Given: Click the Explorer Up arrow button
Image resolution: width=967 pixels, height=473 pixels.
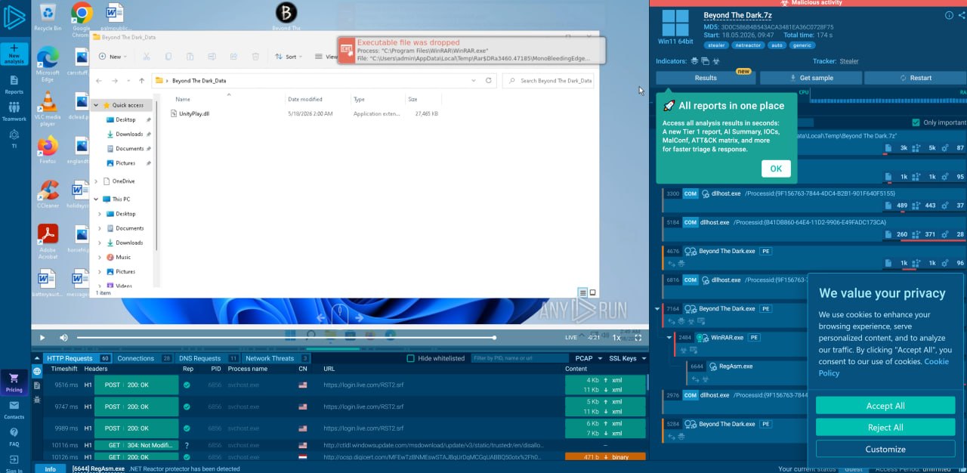Looking at the screenshot, I should [x=142, y=80].
